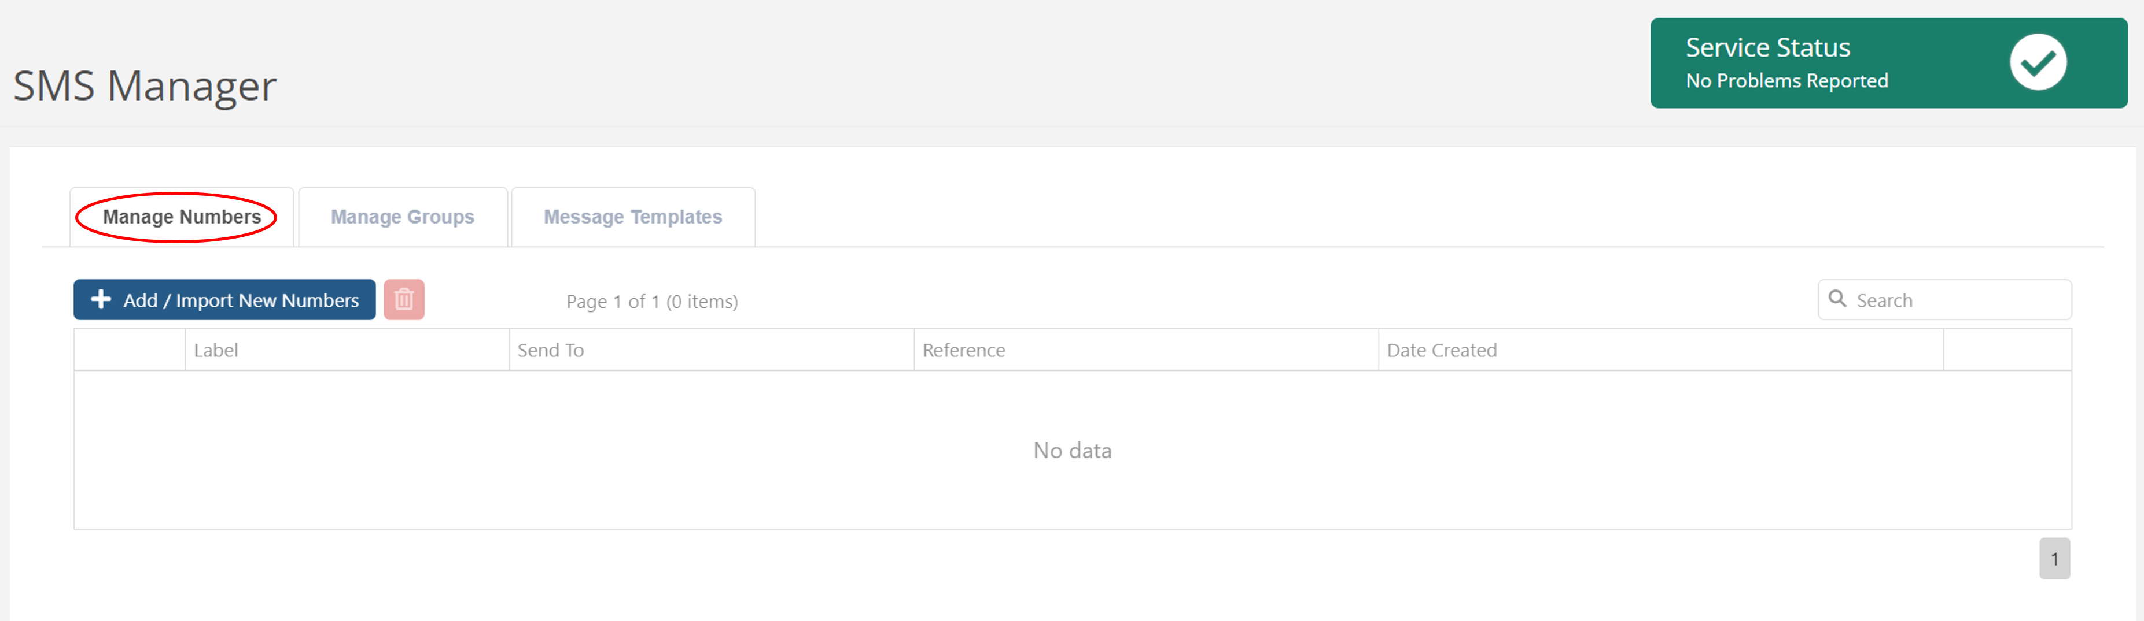Click the Add / Import New Numbers button
2144x621 pixels.
224,299
